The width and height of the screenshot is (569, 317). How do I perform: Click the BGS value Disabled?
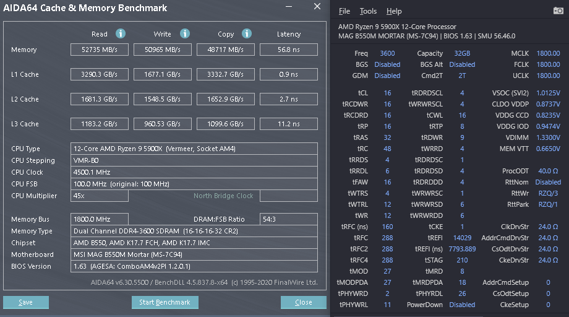[387, 64]
